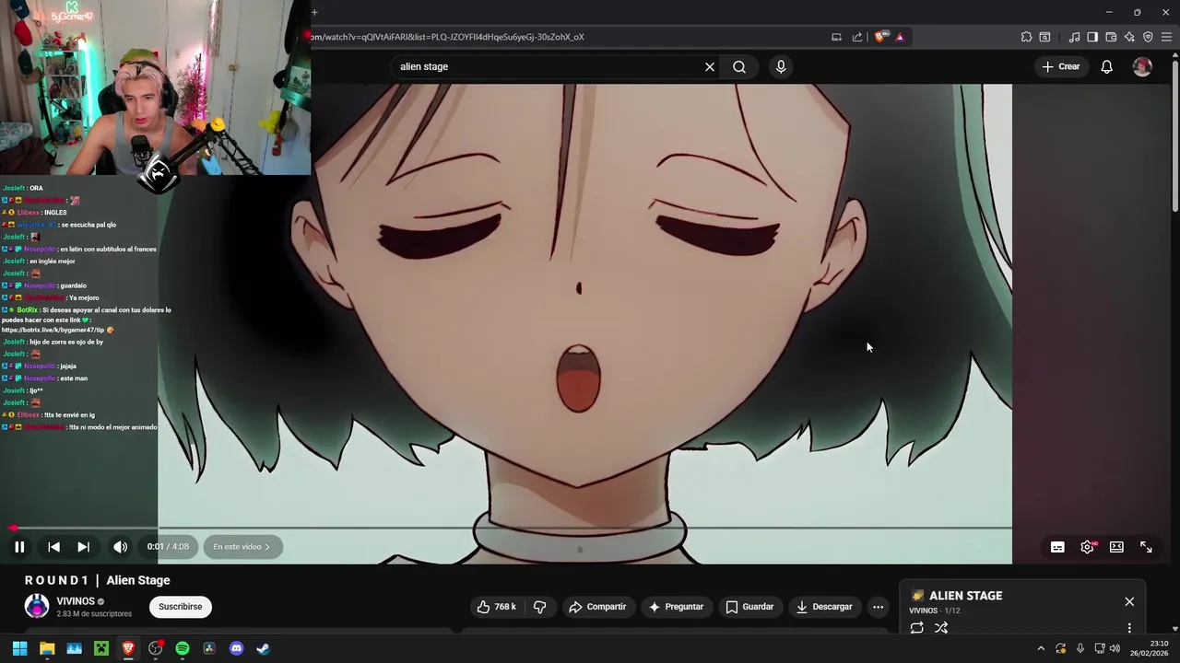Image resolution: width=1180 pixels, height=663 pixels.
Task: Open YouTube notifications bell
Action: pyautogui.click(x=1107, y=66)
